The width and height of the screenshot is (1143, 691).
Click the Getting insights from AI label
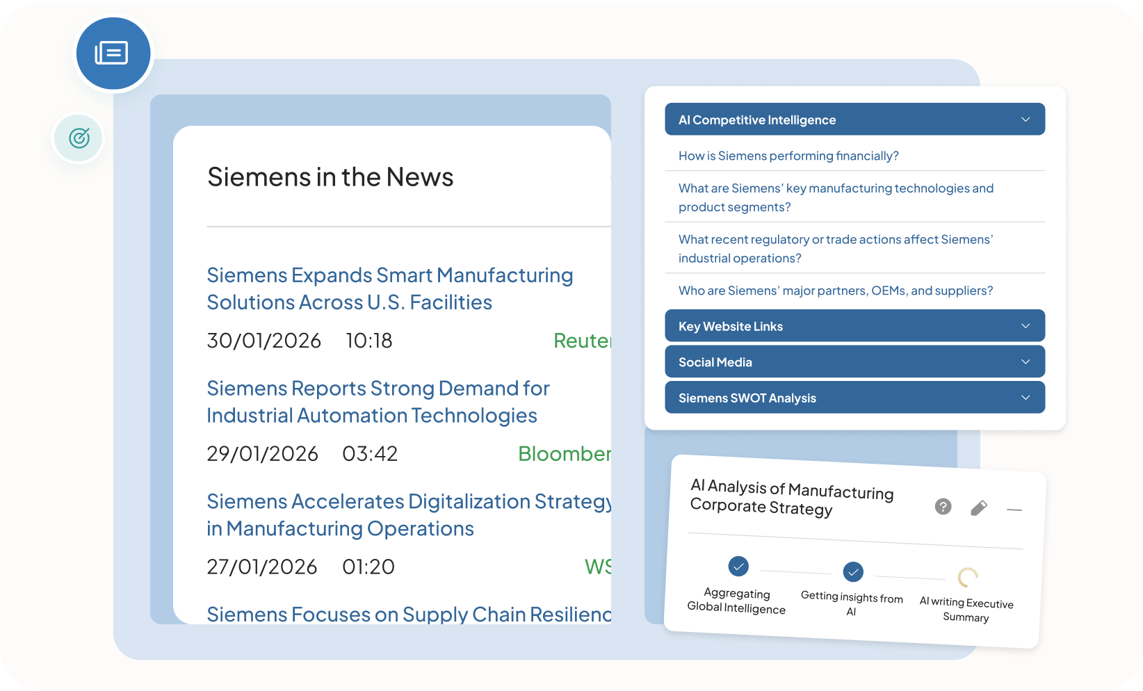click(x=852, y=603)
